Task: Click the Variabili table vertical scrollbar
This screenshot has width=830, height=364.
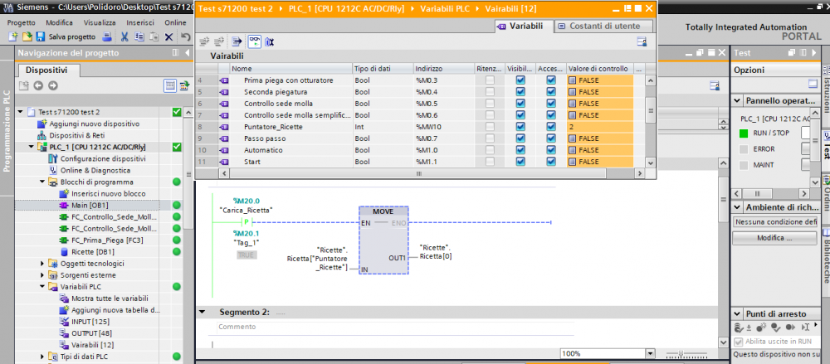Action: tap(651, 112)
